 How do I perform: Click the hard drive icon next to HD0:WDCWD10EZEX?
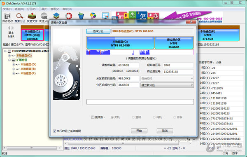click(x=9, y=51)
